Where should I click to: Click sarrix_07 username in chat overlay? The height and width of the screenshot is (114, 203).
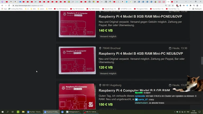pyautogui.click(x=143, y=99)
